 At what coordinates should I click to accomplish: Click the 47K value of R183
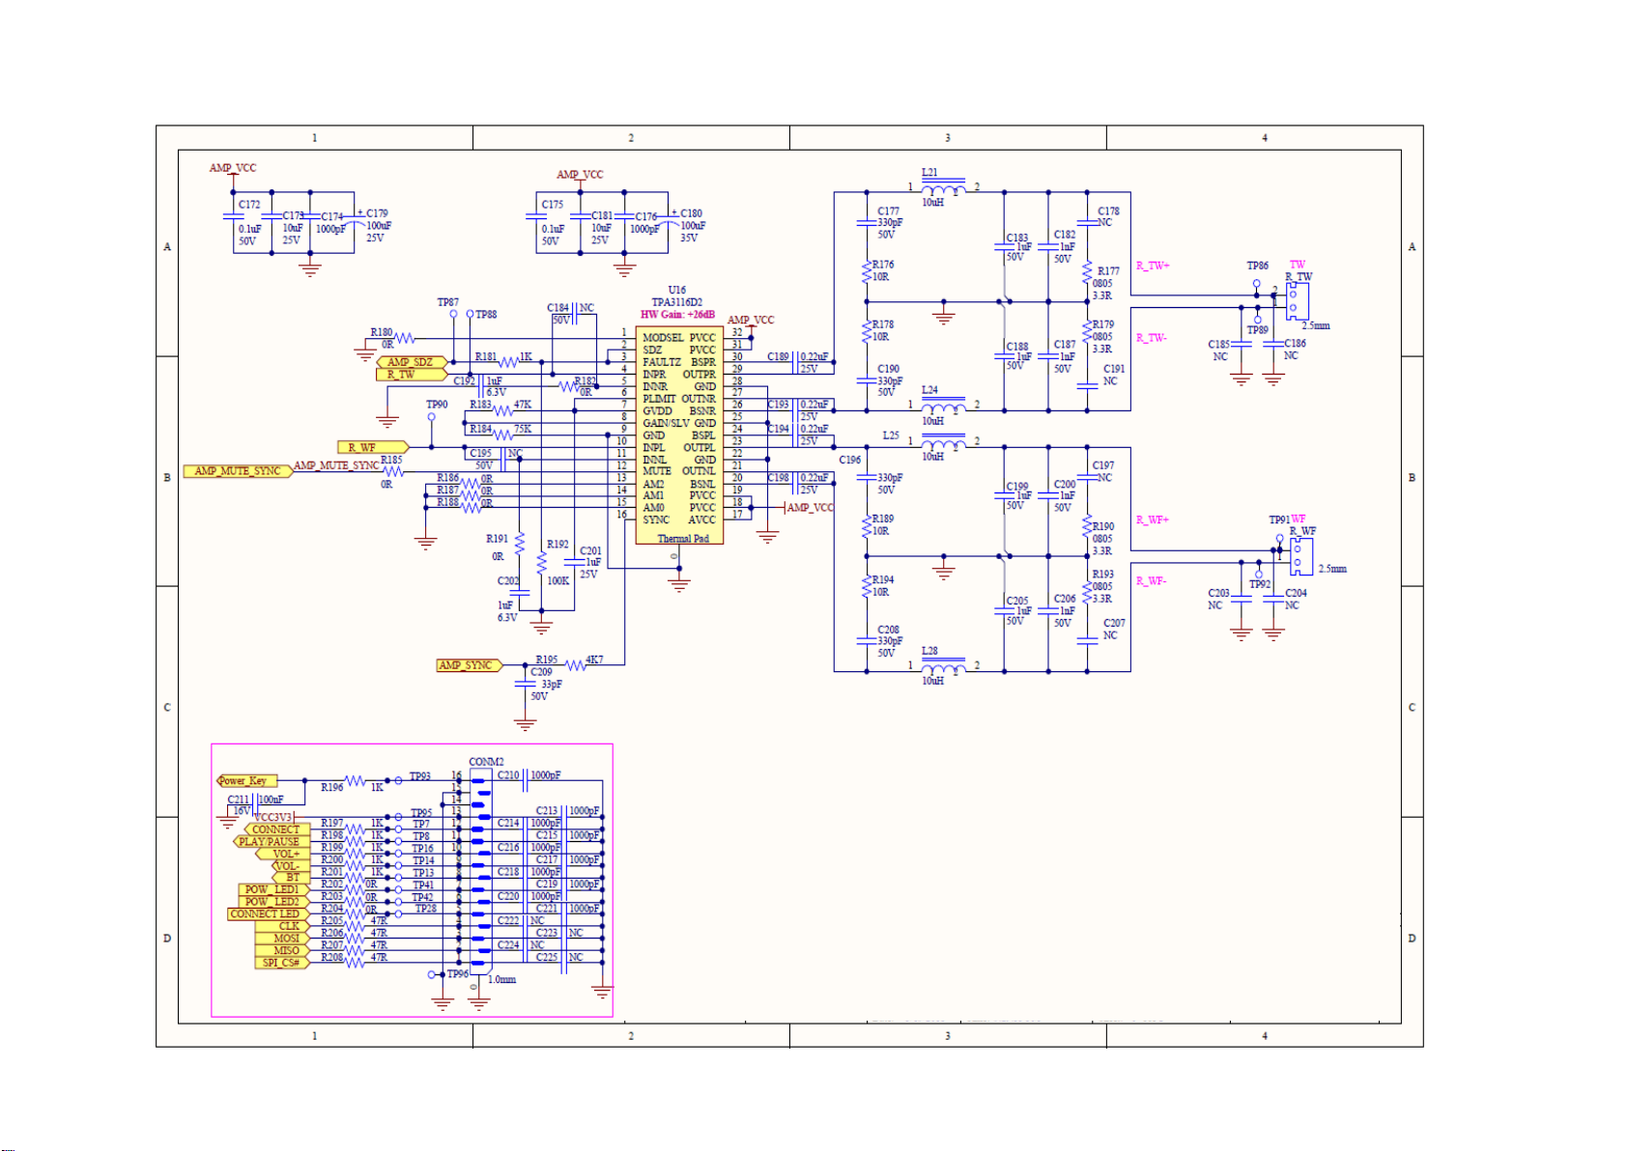tap(522, 405)
